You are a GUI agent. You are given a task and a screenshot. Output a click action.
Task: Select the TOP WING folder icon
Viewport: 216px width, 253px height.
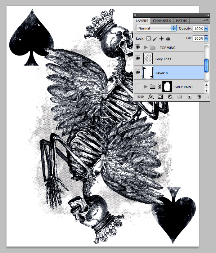coord(152,47)
